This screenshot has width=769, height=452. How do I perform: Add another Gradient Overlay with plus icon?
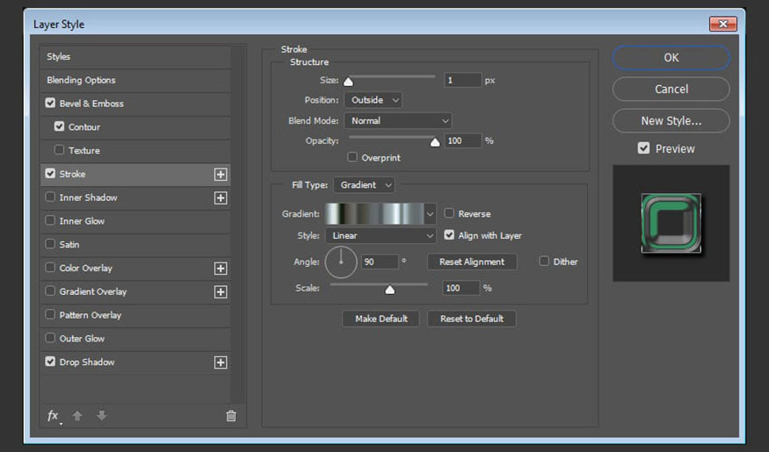tap(221, 292)
